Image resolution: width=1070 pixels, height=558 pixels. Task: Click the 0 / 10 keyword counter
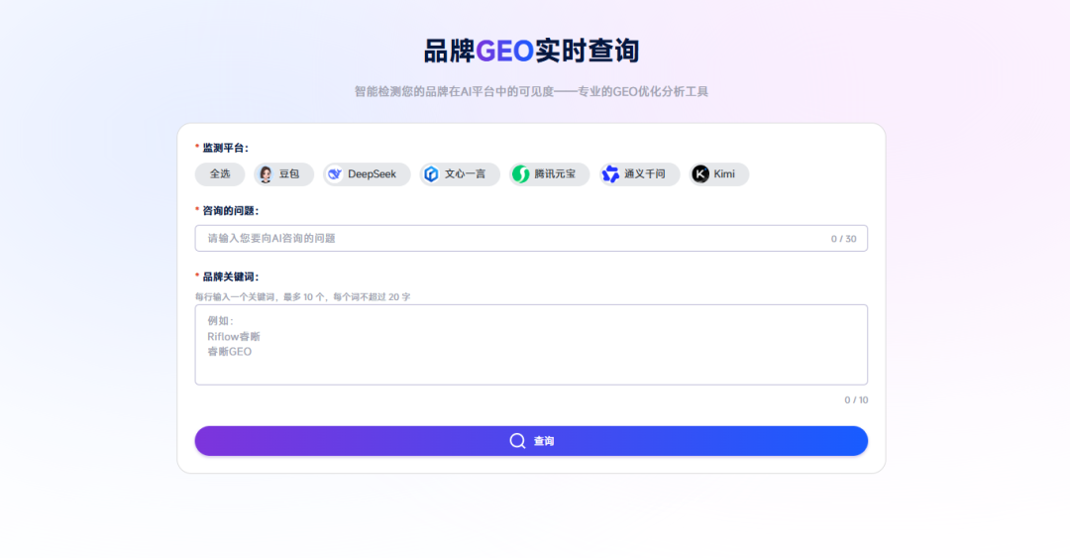[856, 400]
